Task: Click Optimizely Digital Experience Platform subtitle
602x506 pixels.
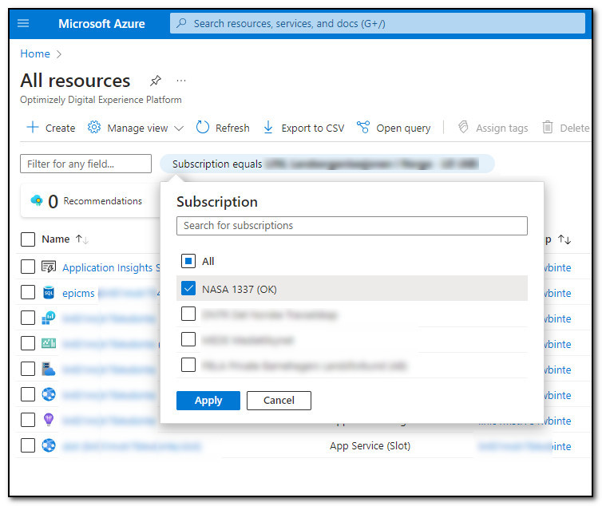Action: pos(101,100)
